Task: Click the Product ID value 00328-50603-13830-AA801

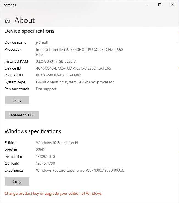Action: coord(59,75)
